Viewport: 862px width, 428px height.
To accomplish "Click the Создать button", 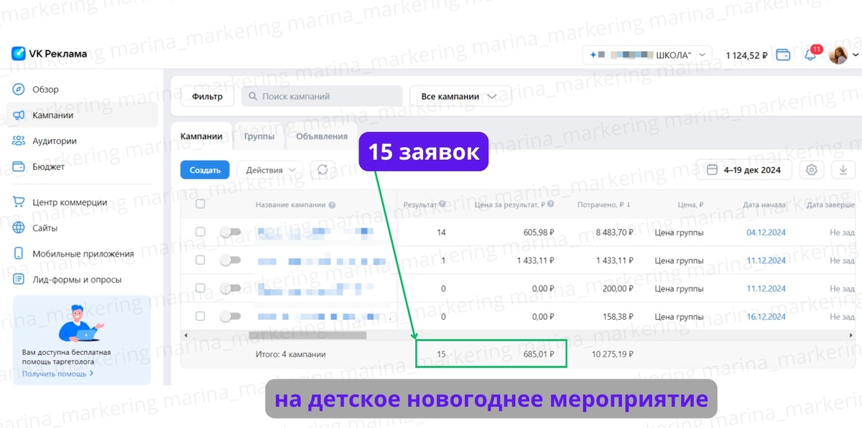I will click(x=205, y=170).
